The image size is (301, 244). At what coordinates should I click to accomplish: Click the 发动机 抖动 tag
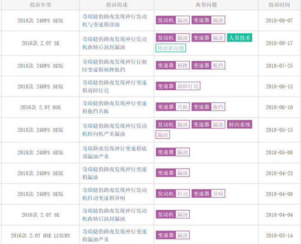tap(173, 193)
